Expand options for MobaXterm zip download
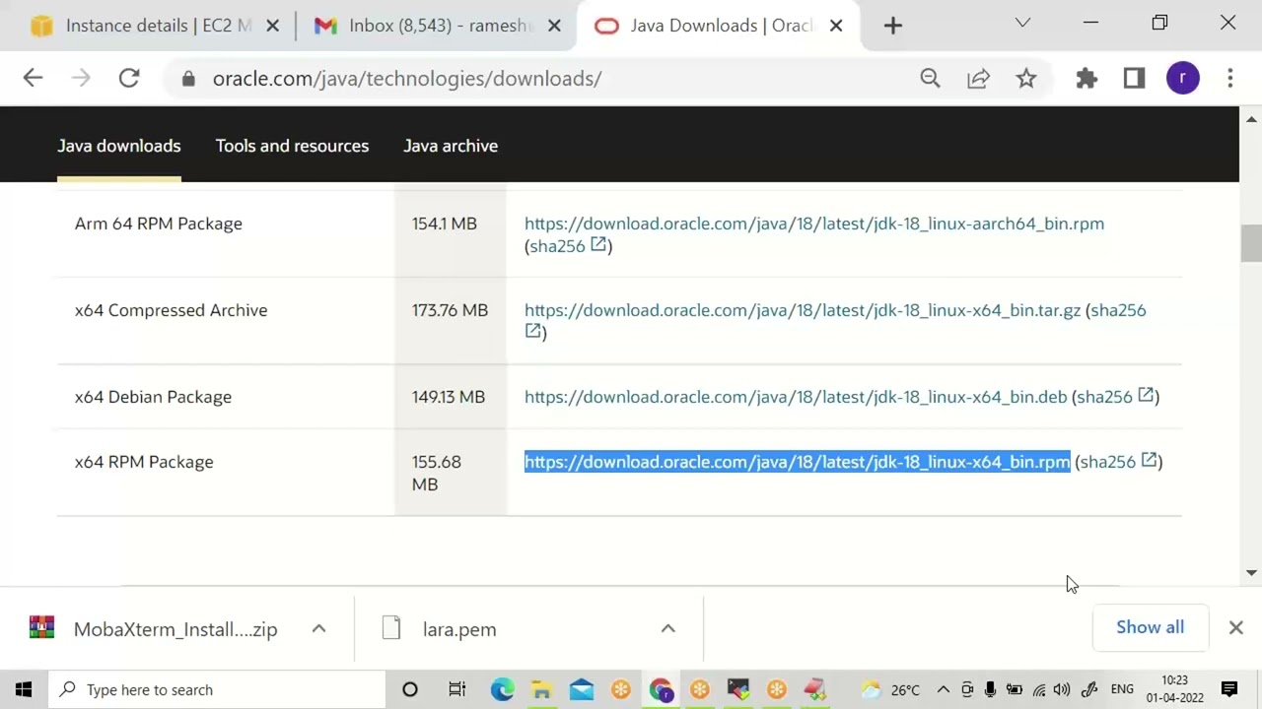1262x709 pixels. click(318, 628)
